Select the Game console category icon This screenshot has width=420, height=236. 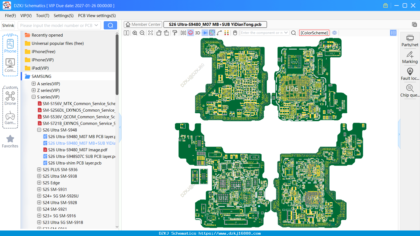click(x=10, y=118)
